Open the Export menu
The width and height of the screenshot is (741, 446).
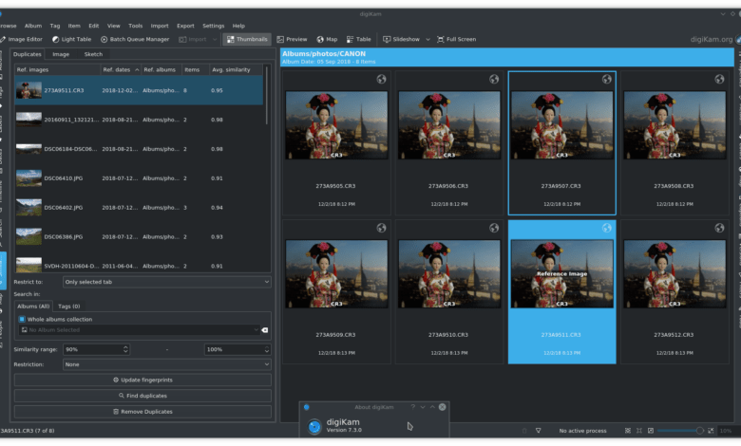coord(185,26)
